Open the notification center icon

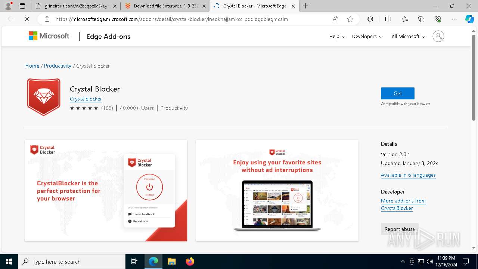pyautogui.click(x=466, y=262)
